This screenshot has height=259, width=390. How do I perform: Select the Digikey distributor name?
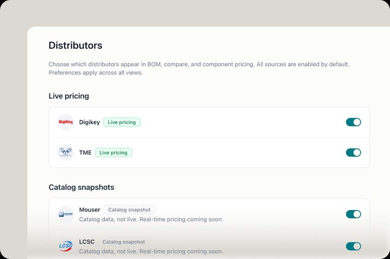click(90, 122)
